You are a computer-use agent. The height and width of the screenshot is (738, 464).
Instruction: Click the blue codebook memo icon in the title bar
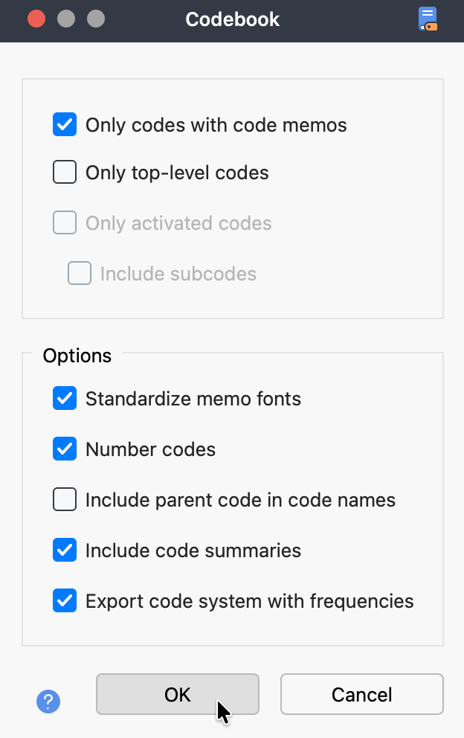click(428, 18)
